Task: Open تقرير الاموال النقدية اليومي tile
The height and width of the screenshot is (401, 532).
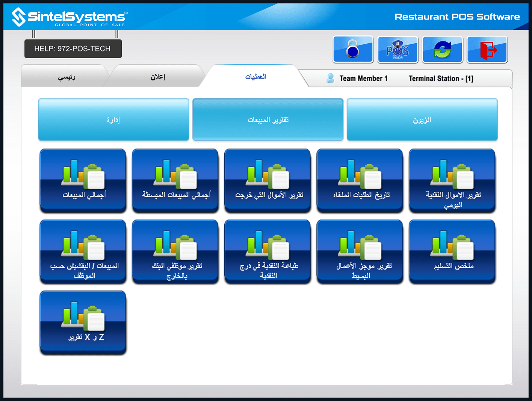Action: (x=452, y=181)
